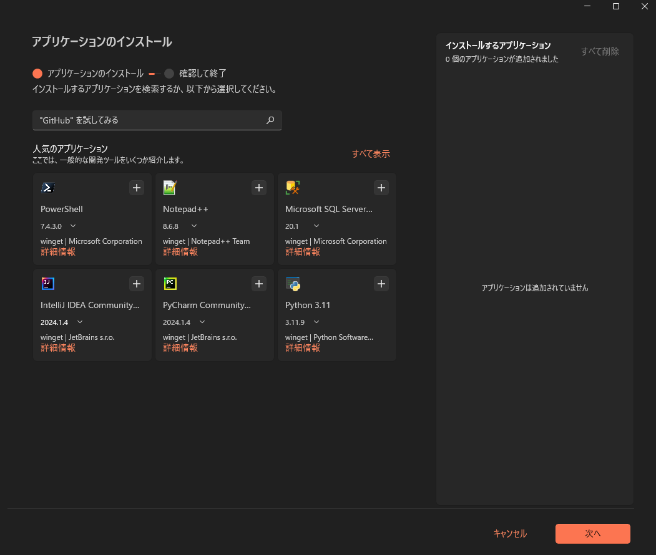The height and width of the screenshot is (555, 656).
Task: Click winget | Python Software... text
Action: click(330, 337)
